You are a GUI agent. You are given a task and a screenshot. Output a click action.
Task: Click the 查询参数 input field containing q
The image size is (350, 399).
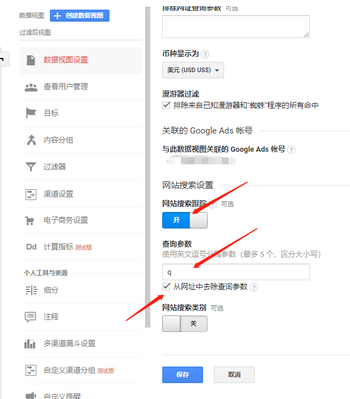[236, 272]
